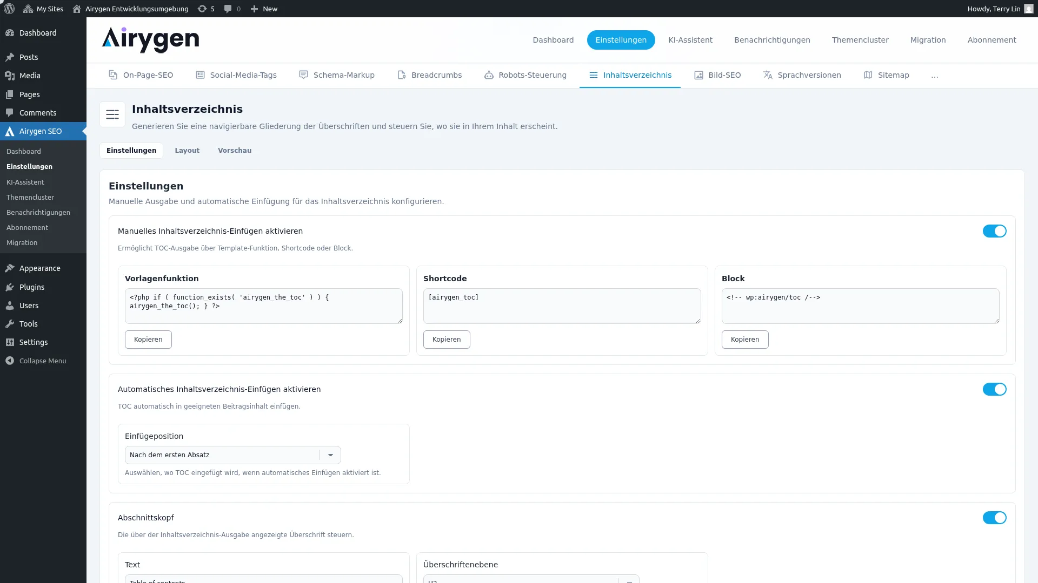Switch to Benachrichtigungen top tab
Image resolution: width=1038 pixels, height=583 pixels.
click(x=772, y=40)
